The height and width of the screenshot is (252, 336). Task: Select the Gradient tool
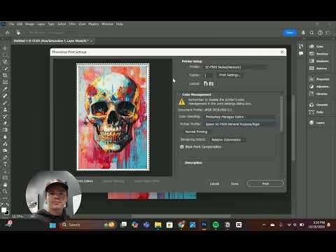coord(5,130)
